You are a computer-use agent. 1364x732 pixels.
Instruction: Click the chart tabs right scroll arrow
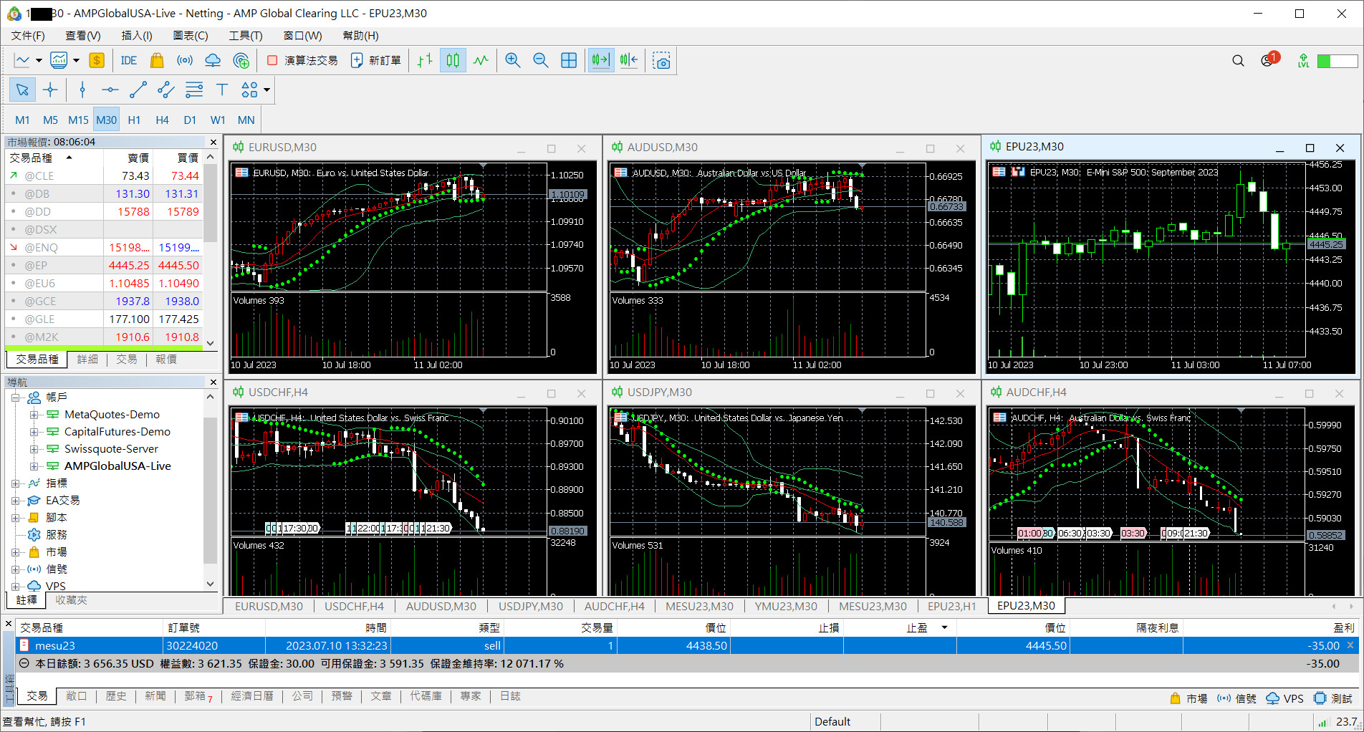pos(1353,607)
